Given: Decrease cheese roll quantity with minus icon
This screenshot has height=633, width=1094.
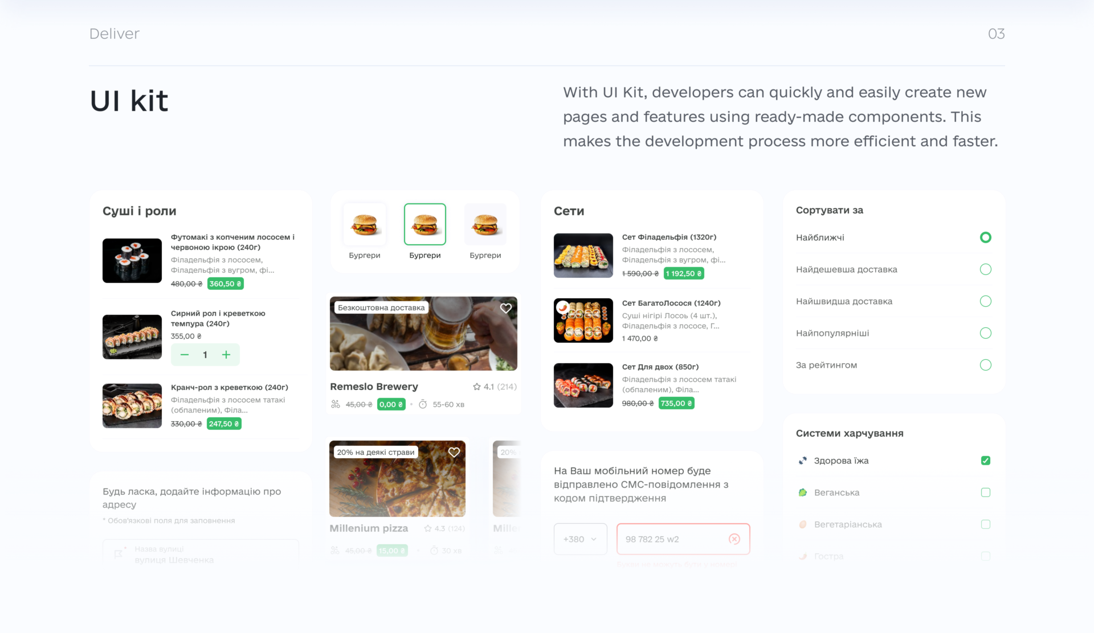Looking at the screenshot, I should tap(184, 355).
